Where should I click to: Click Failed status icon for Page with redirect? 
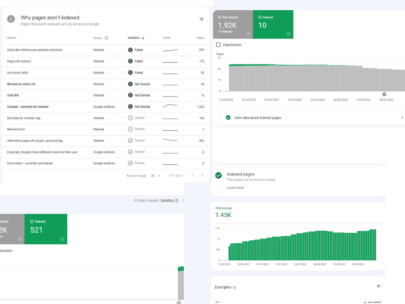(130, 61)
